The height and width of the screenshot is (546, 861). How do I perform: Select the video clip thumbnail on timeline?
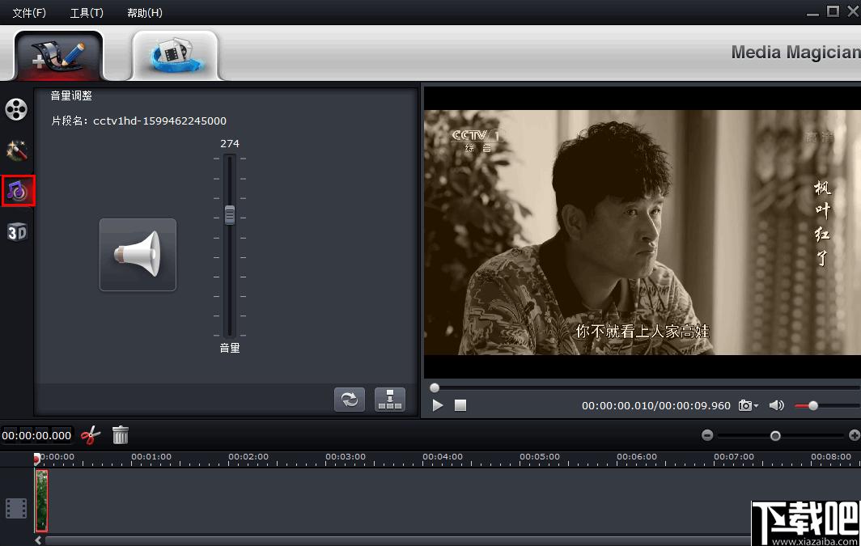42,501
